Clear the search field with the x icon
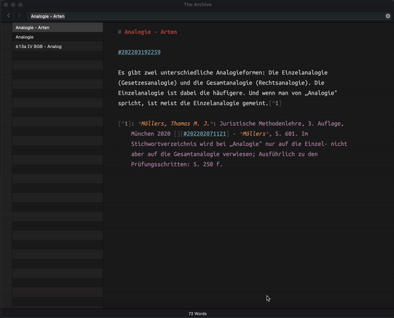394x318 pixels. point(388,16)
